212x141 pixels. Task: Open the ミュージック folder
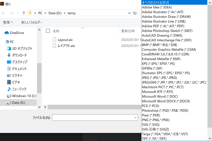17,89
